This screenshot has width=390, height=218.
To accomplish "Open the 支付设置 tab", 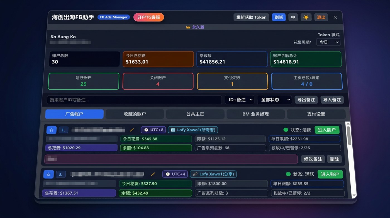I will [316, 114].
